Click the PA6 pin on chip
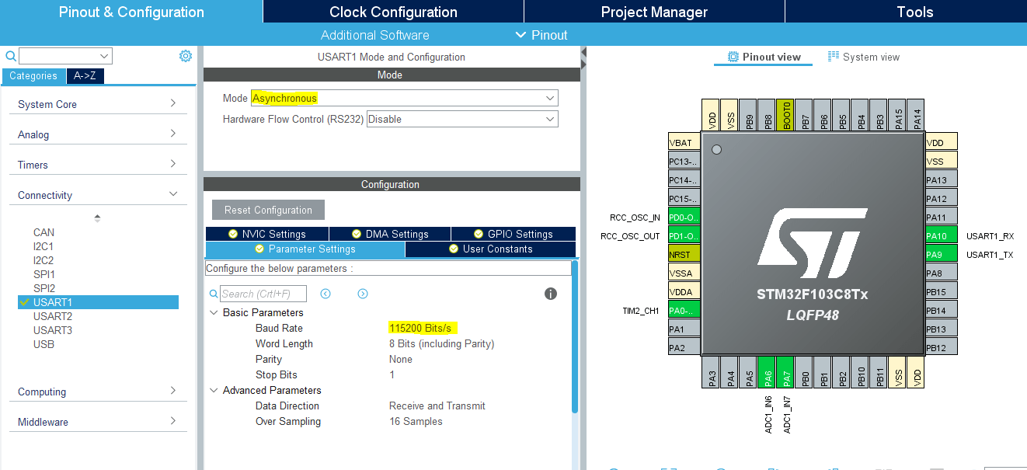1027x470 pixels. (766, 373)
